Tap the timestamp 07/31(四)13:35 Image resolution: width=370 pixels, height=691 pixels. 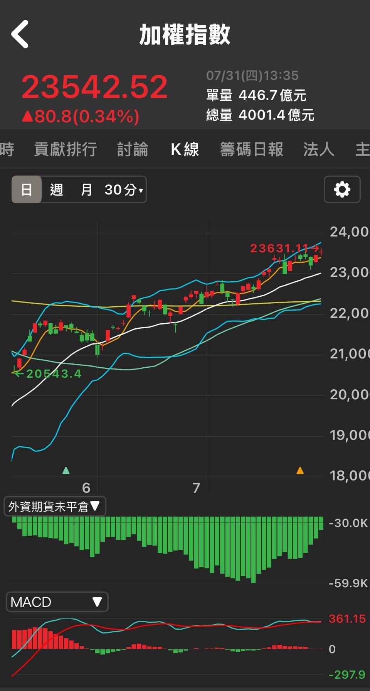tap(252, 76)
